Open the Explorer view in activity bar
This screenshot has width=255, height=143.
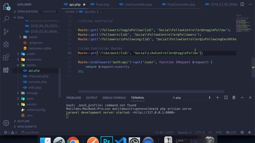coord(6,6)
